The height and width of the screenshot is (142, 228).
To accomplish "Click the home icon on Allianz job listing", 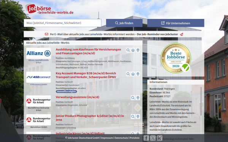I will click(x=133, y=50).
